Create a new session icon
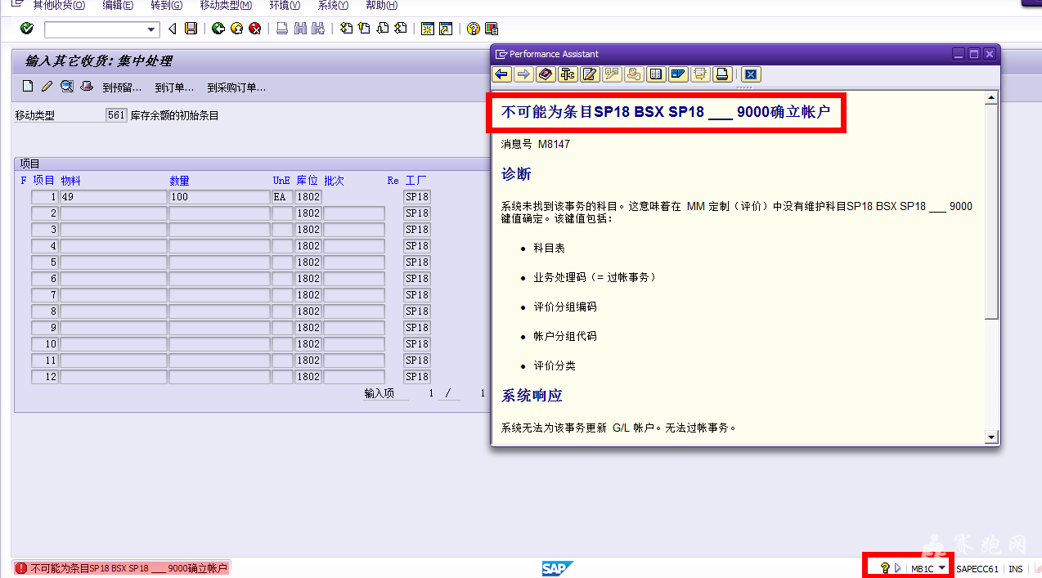The width and height of the screenshot is (1042, 578). coord(427,29)
